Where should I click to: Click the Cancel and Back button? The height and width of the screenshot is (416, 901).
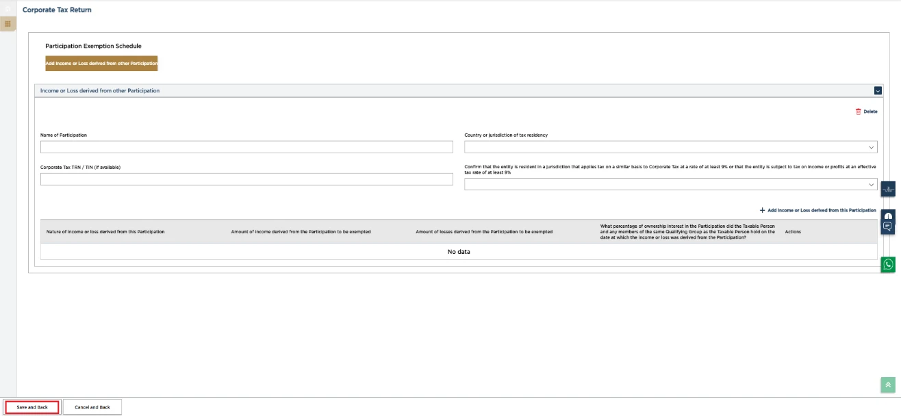tap(92, 407)
